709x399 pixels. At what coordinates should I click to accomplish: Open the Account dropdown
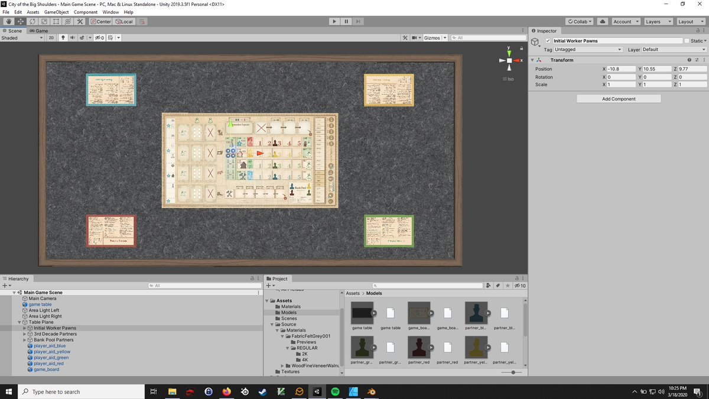[x=626, y=21]
